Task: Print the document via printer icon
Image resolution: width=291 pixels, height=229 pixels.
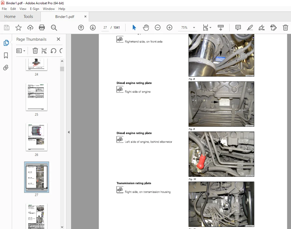Action: point(42,28)
